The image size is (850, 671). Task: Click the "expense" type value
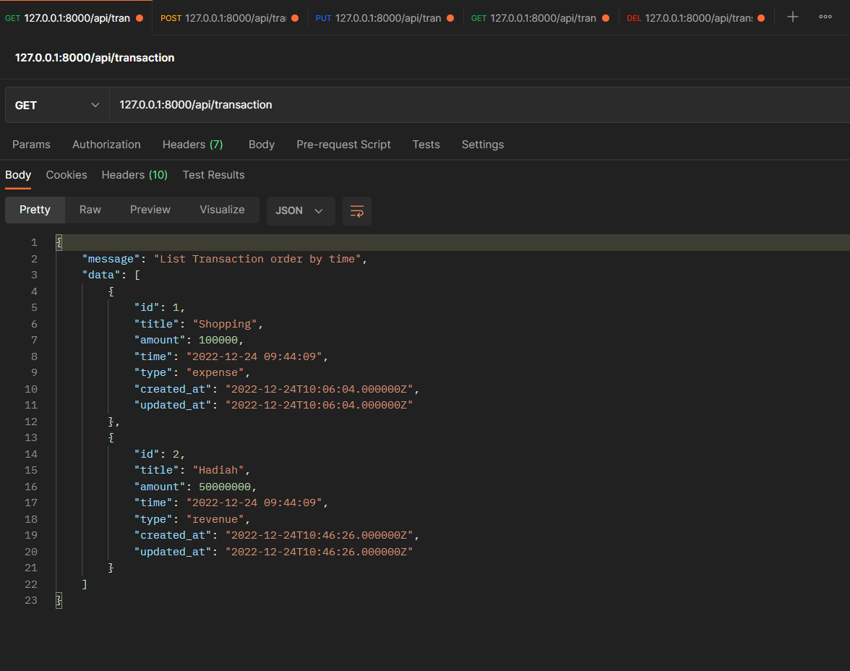click(215, 372)
